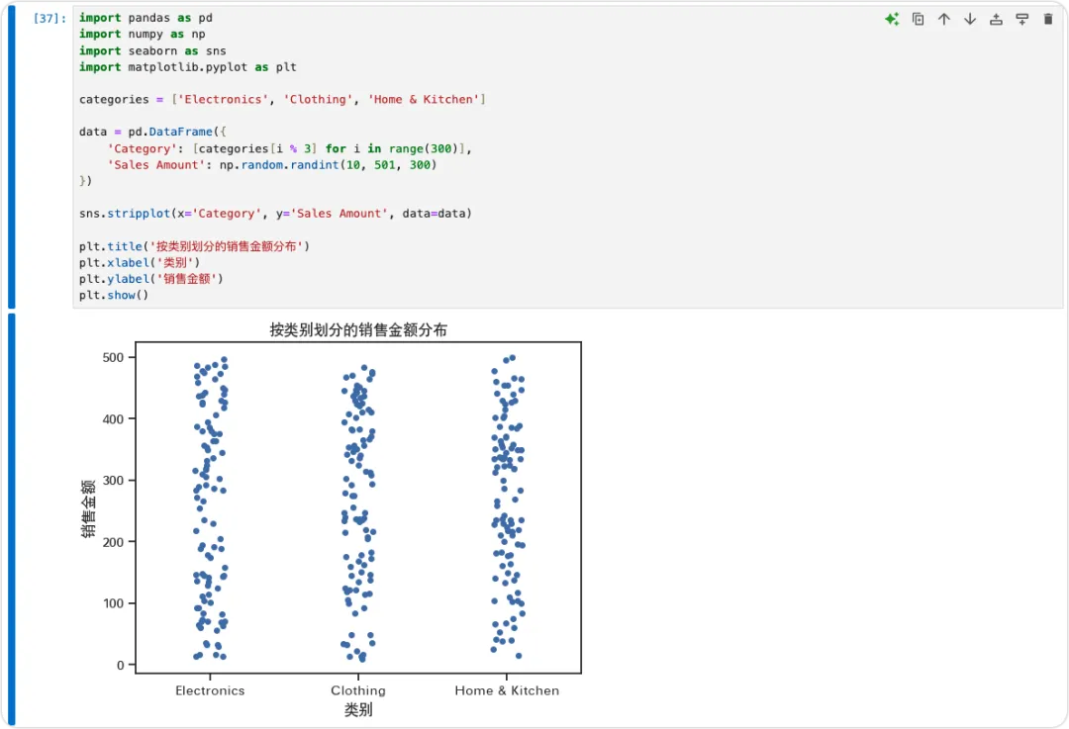This screenshot has width=1069, height=729.
Task: Click the 'data = pd.DataFrame({' line
Action: click(x=152, y=132)
